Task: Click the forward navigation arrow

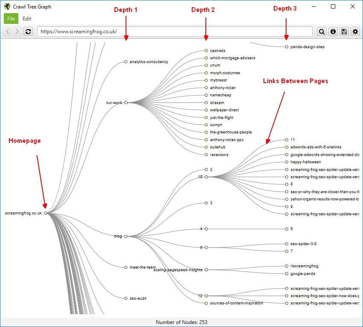Action: [x=17, y=31]
